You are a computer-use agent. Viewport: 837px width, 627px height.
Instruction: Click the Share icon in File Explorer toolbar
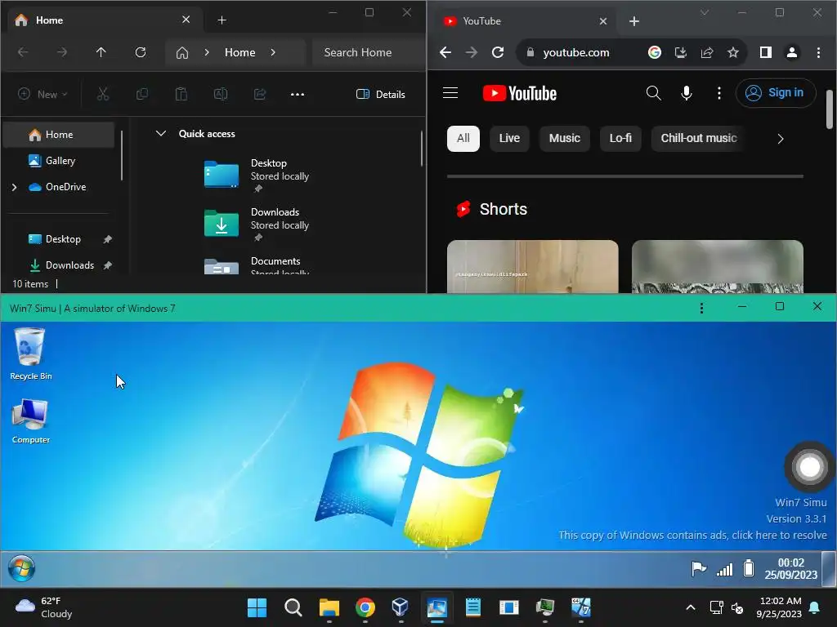tap(260, 95)
